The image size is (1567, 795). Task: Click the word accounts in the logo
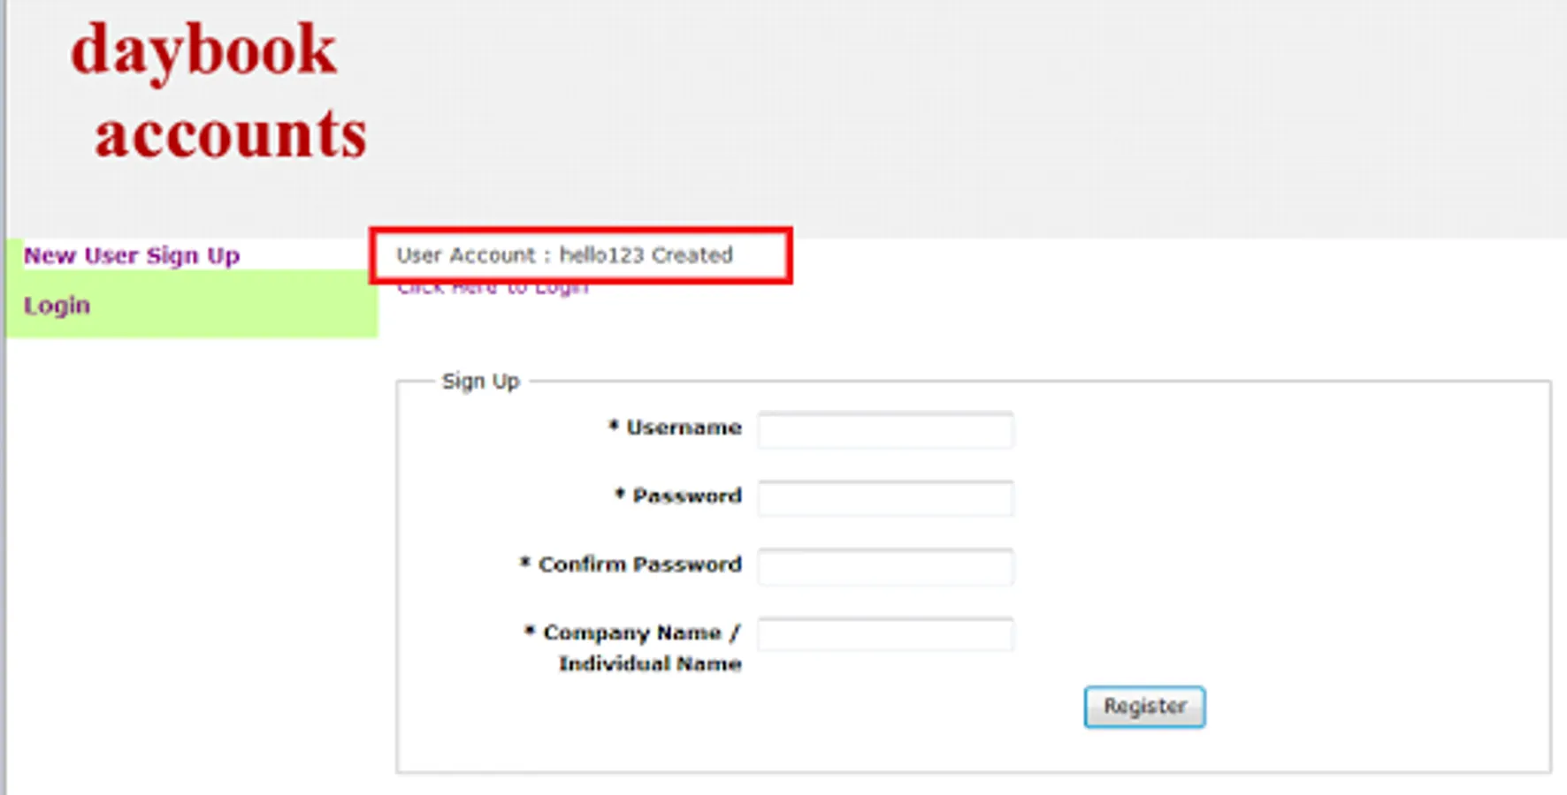(230, 135)
